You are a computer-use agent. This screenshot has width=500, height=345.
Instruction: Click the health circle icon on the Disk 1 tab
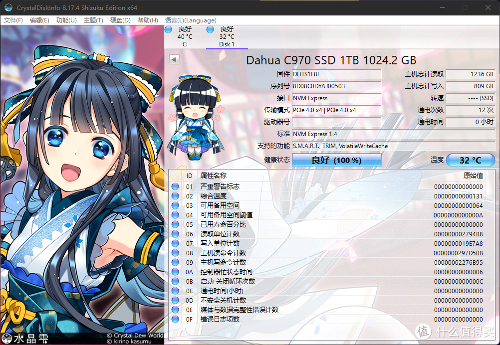click(x=210, y=30)
